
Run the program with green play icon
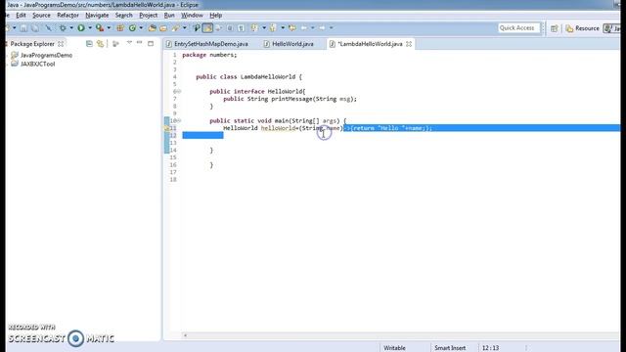point(81,28)
